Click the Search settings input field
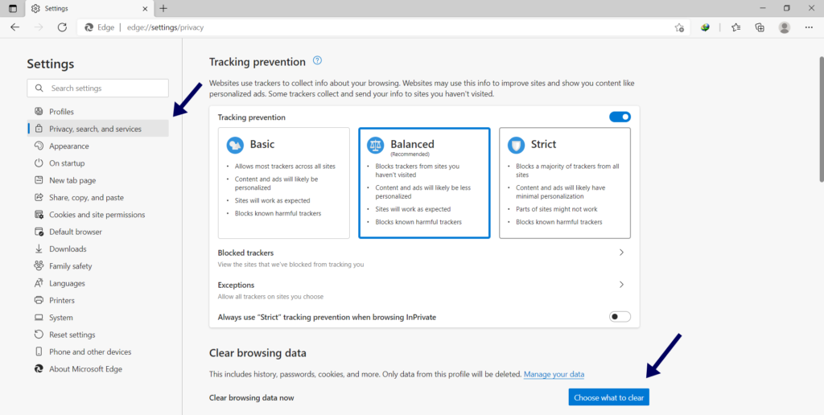Image resolution: width=824 pixels, height=415 pixels. tap(98, 88)
